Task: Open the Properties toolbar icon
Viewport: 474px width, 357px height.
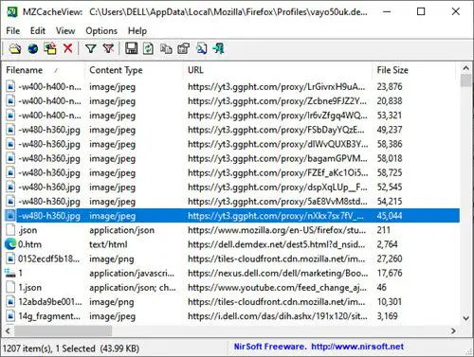Action: coord(183,48)
